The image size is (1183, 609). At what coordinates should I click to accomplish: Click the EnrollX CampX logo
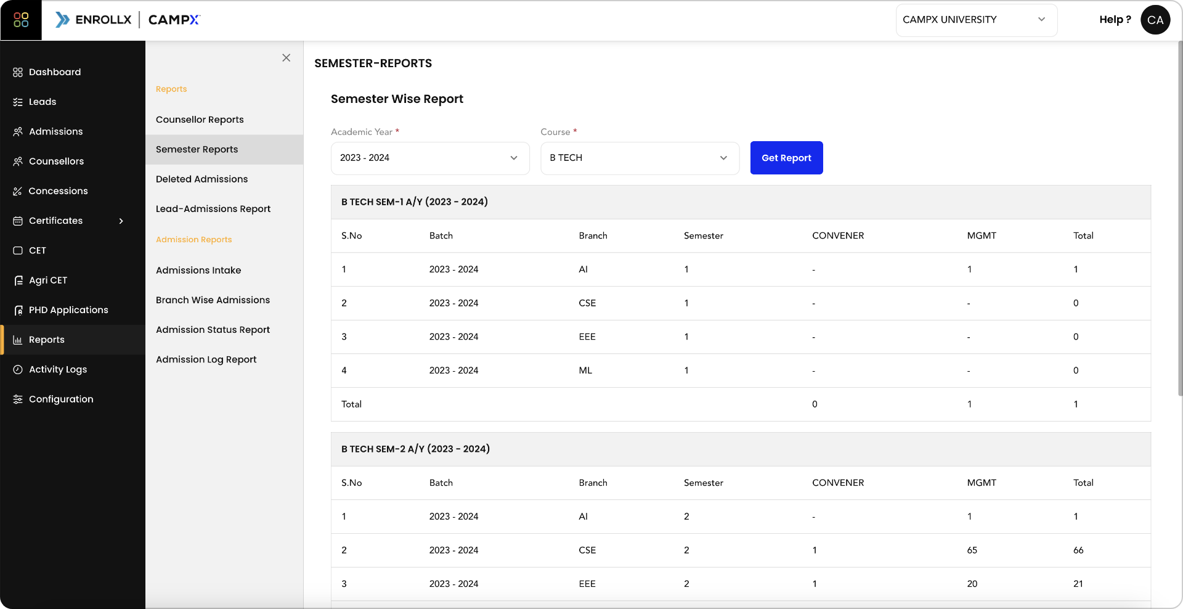coord(128,20)
